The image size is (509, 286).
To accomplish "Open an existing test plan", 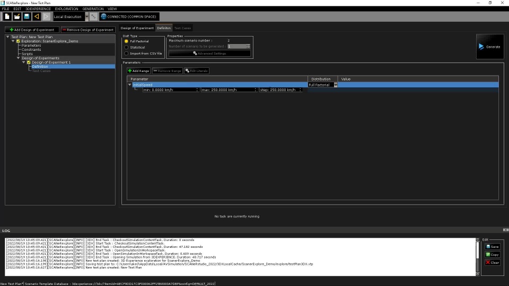I will (x=17, y=16).
